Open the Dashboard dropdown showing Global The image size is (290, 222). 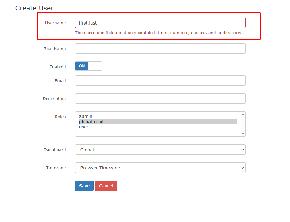coord(160,150)
